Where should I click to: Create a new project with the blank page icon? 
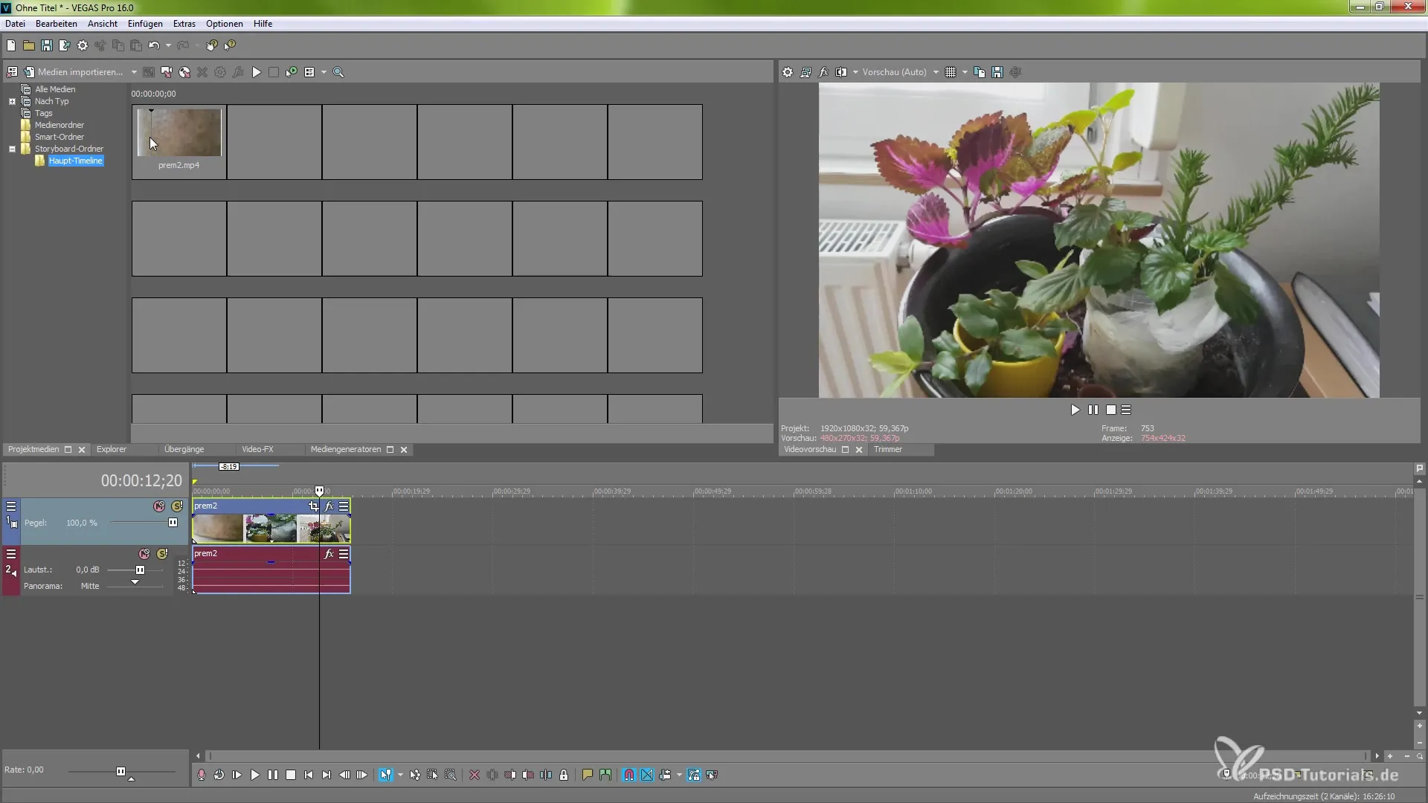pos(11,45)
